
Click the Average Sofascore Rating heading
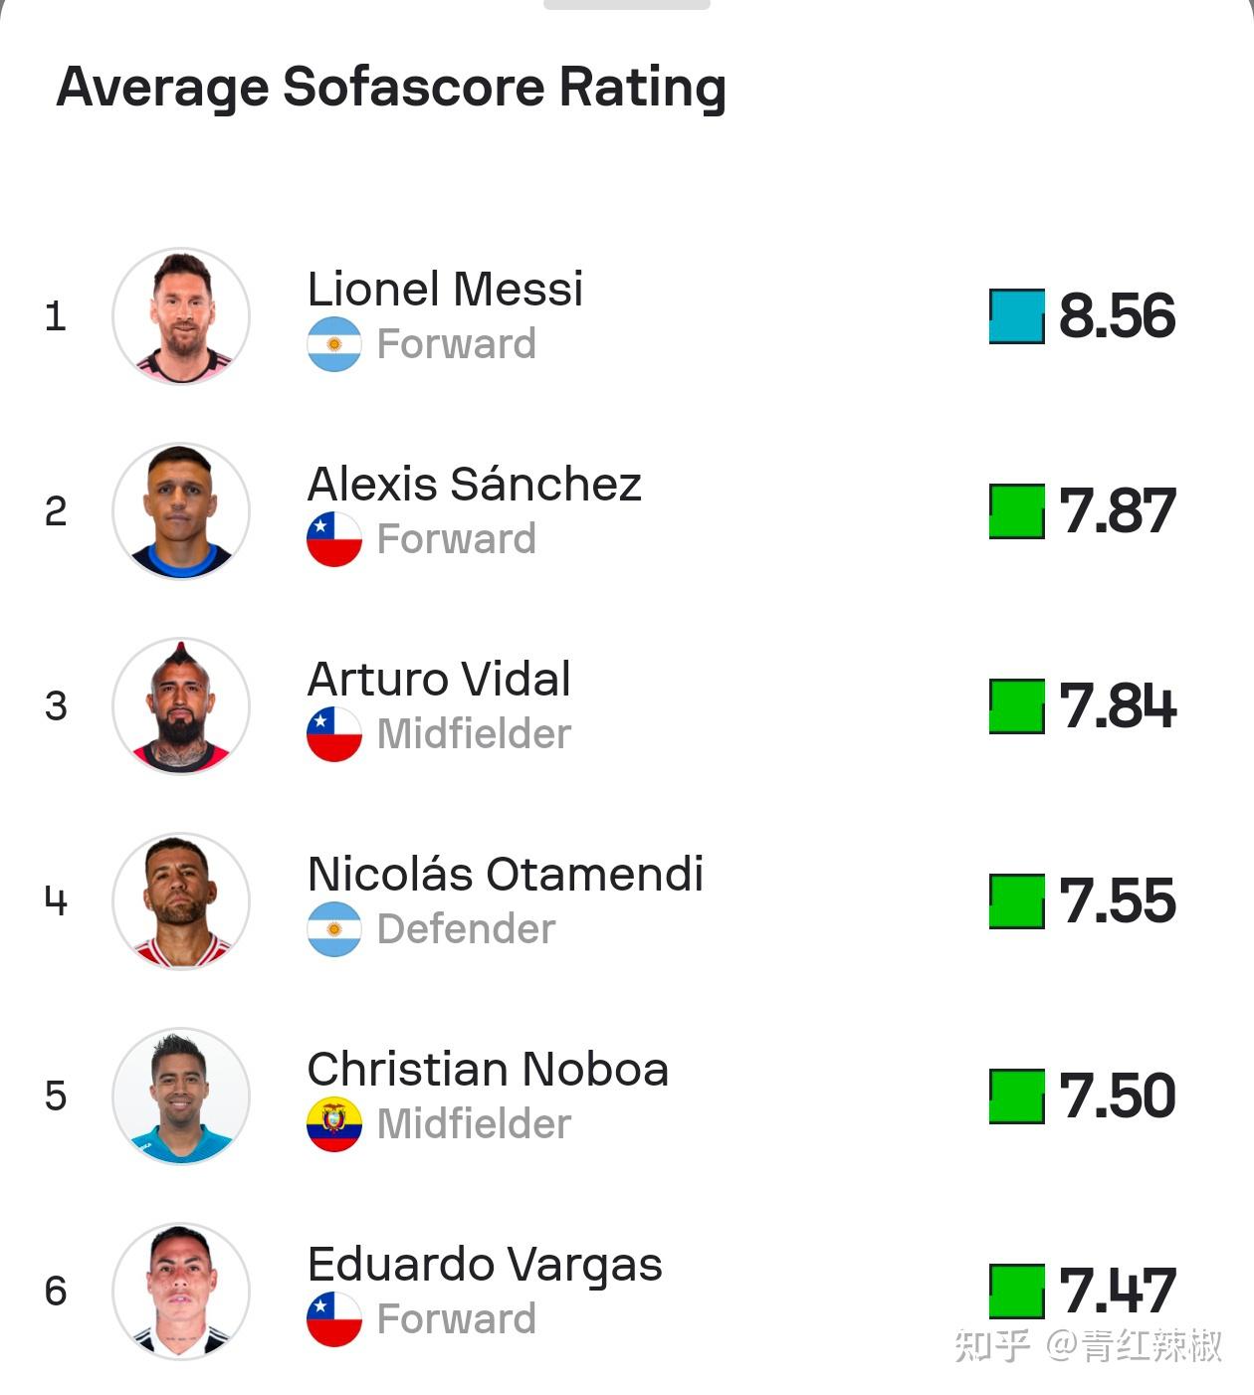pos(391,88)
